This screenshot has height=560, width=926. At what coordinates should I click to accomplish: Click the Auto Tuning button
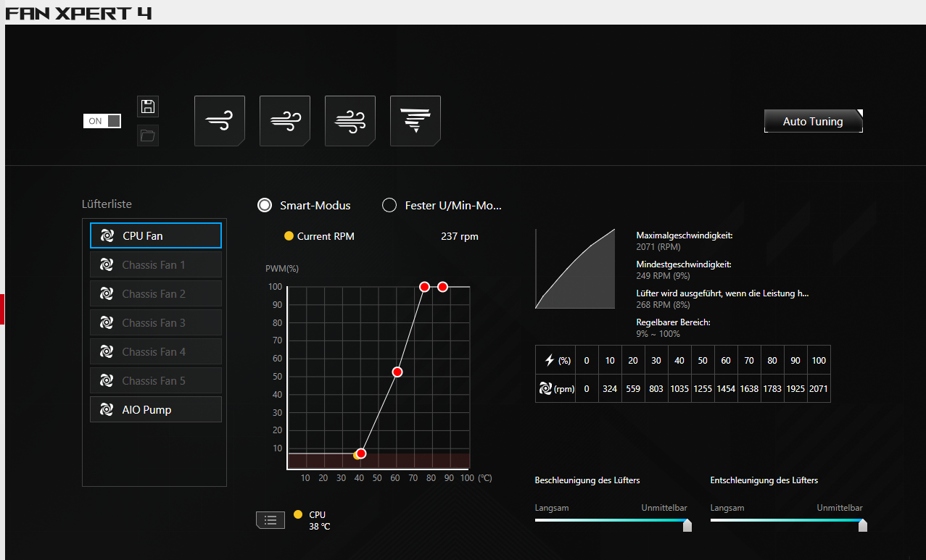pos(814,121)
